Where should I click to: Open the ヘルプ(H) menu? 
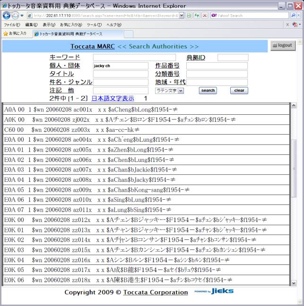(114, 25)
